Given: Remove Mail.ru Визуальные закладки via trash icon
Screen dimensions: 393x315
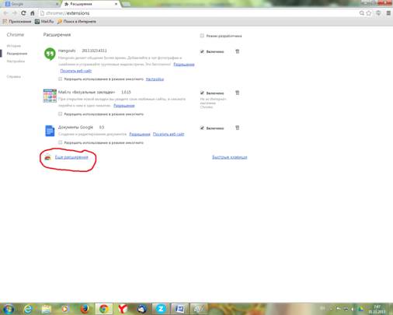Looking at the screenshot, I should coord(237,93).
